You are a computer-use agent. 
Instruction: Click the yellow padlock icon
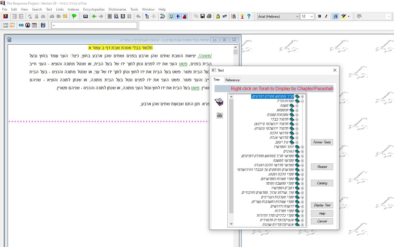[218, 16]
